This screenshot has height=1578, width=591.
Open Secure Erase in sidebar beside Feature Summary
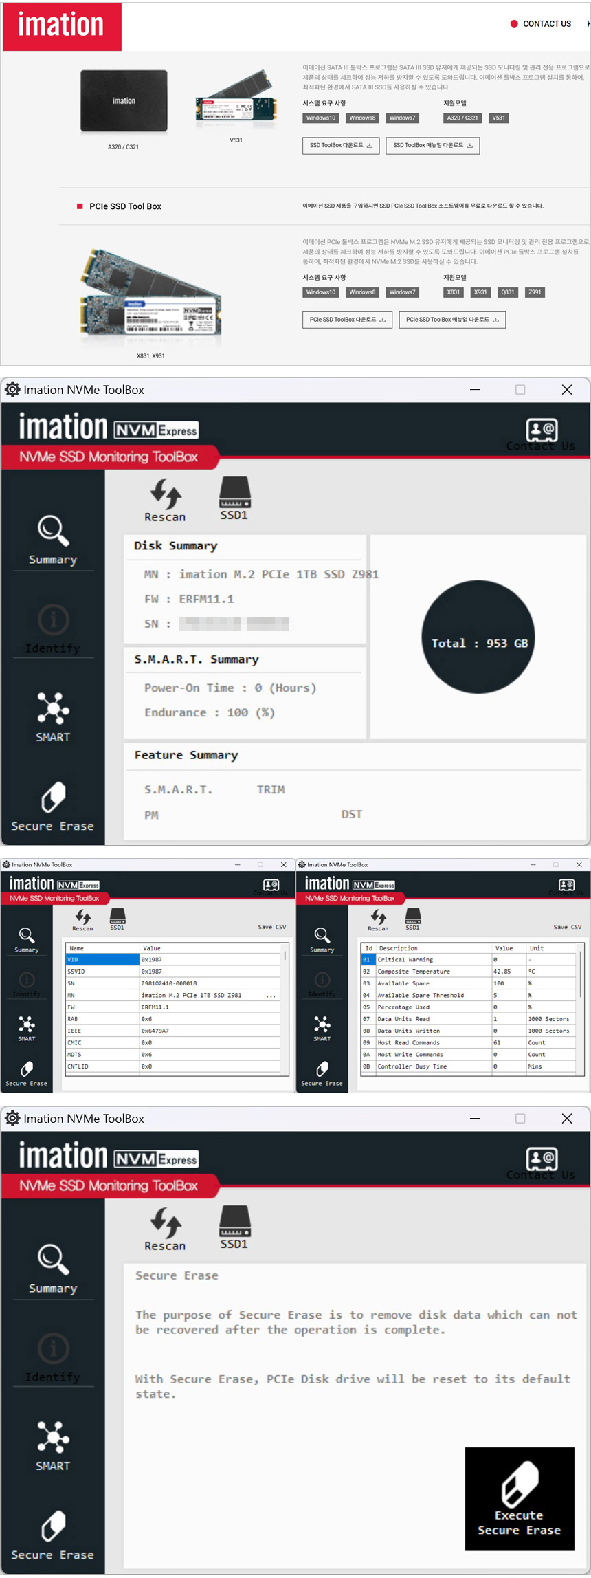pos(53,807)
